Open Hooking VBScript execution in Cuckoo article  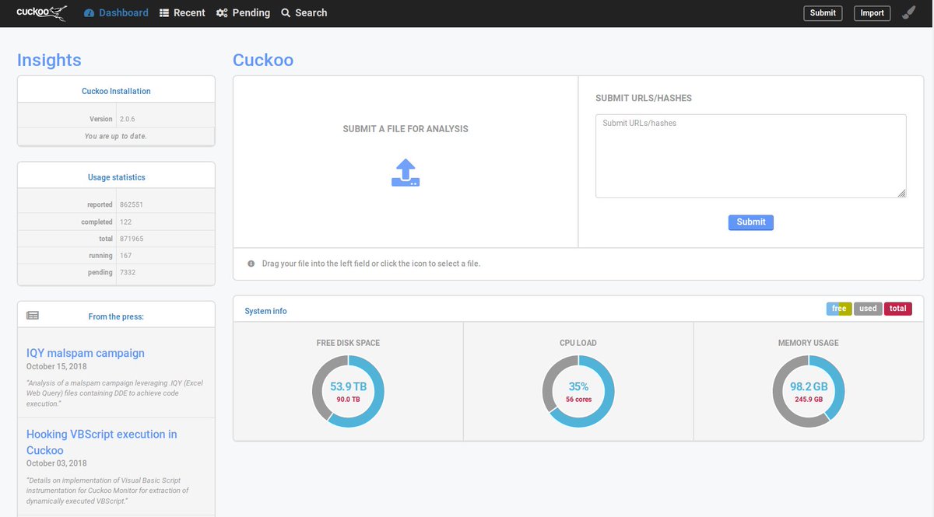[101, 442]
